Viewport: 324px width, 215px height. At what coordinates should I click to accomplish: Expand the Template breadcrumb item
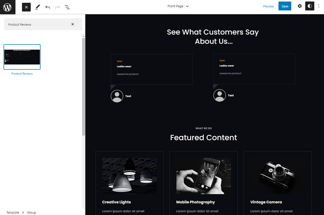coord(13,212)
